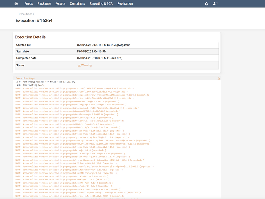Click the Execution #16364 page heading

tap(34, 21)
